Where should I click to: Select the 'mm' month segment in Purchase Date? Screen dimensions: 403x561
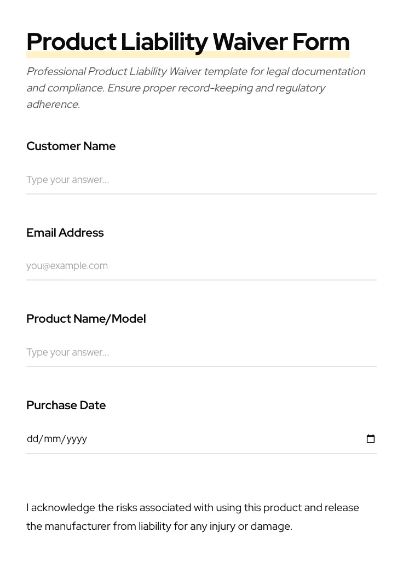[x=52, y=439]
